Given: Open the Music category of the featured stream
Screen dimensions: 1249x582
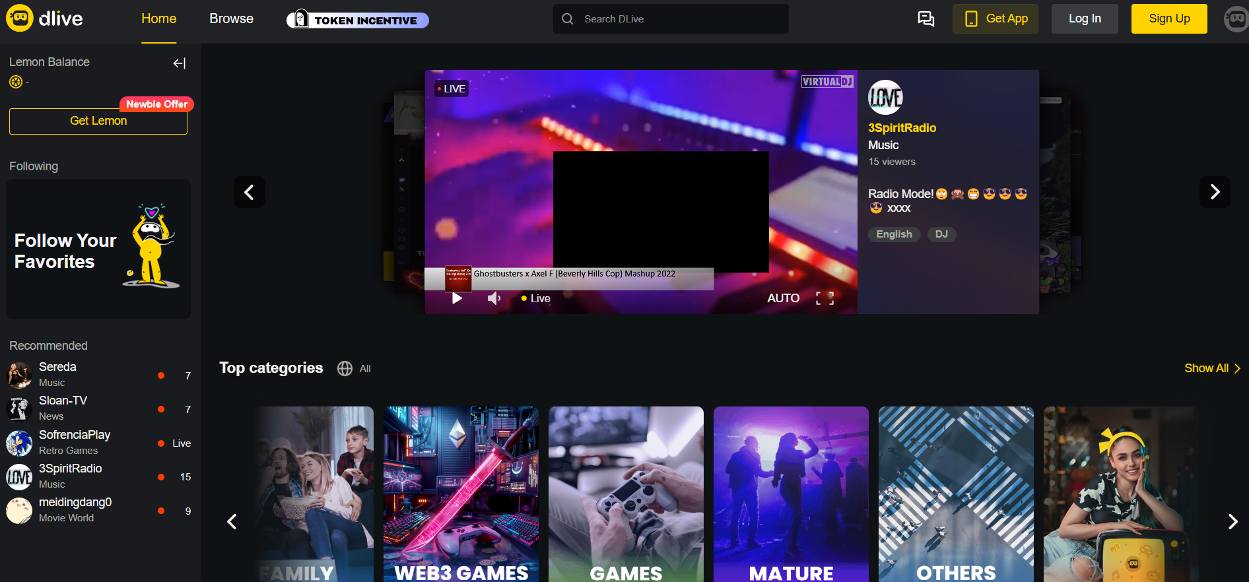Looking at the screenshot, I should pyautogui.click(x=883, y=145).
